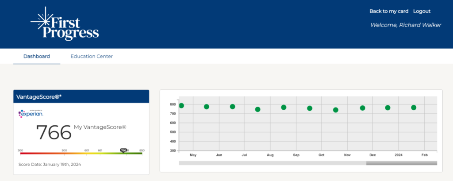Viewport: 453px width, 181px height.
Task: Select the score dot between Dec and 2024
Action: point(388,108)
